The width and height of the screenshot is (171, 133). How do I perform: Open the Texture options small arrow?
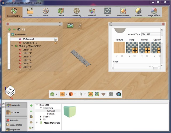[x=117, y=56]
